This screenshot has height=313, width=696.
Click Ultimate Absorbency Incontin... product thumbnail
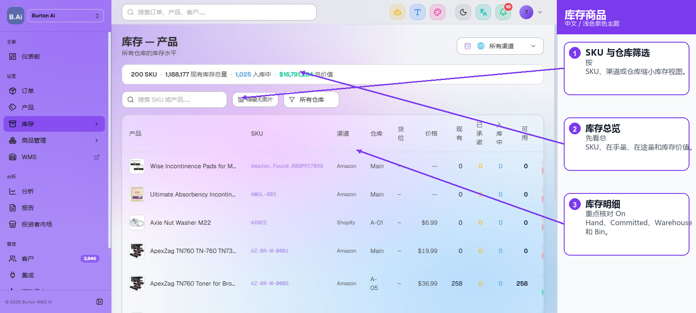137,194
